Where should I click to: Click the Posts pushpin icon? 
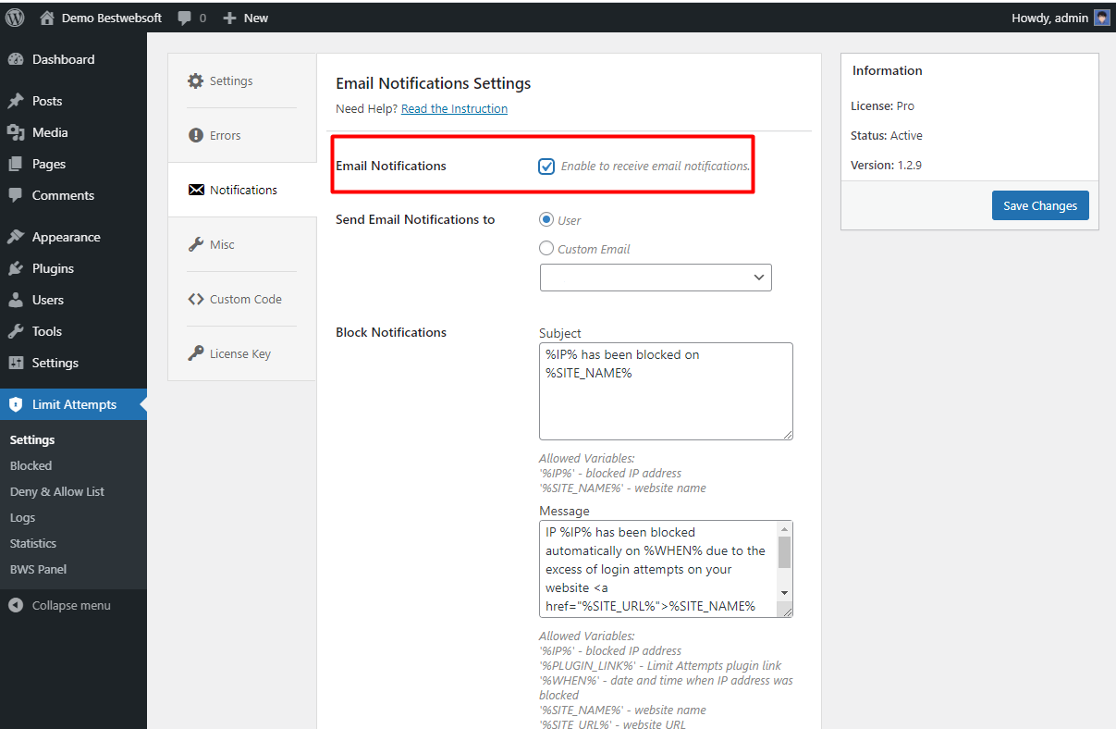[x=16, y=101]
